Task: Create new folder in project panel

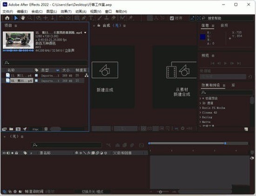Action: (x=11, y=129)
